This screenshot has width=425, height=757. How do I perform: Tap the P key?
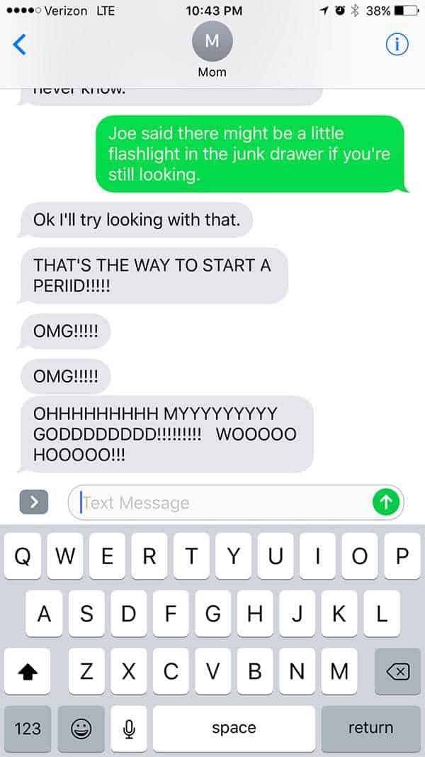[402, 556]
